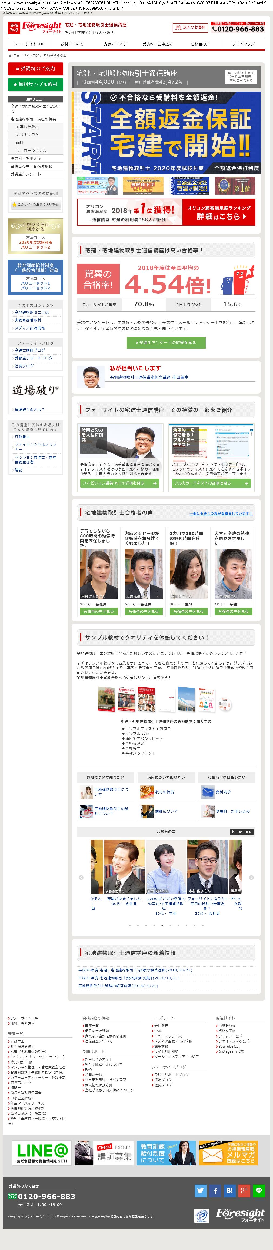Click the 一覧を見る button in 合格者の声
The height and width of the screenshot is (1250, 273).
click(x=242, y=832)
